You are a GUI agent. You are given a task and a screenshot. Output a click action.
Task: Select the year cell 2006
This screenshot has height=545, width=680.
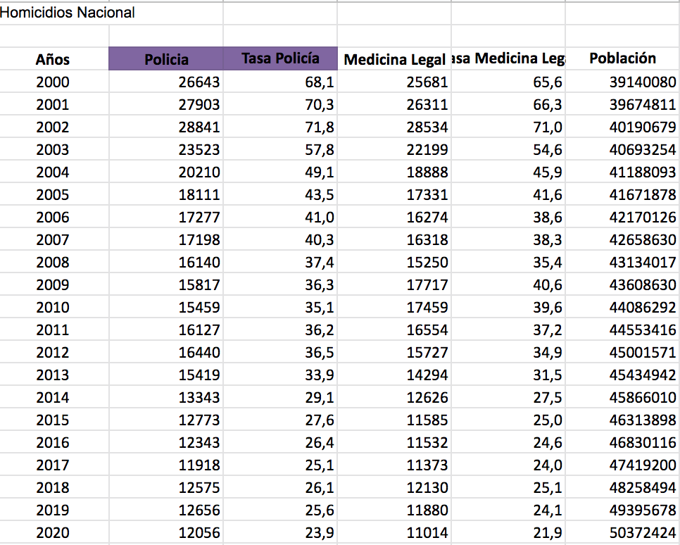click(53, 218)
